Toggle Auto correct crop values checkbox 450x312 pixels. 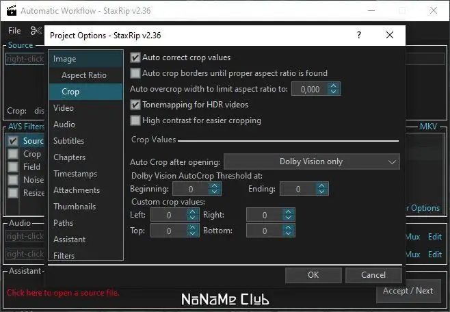[135, 57]
